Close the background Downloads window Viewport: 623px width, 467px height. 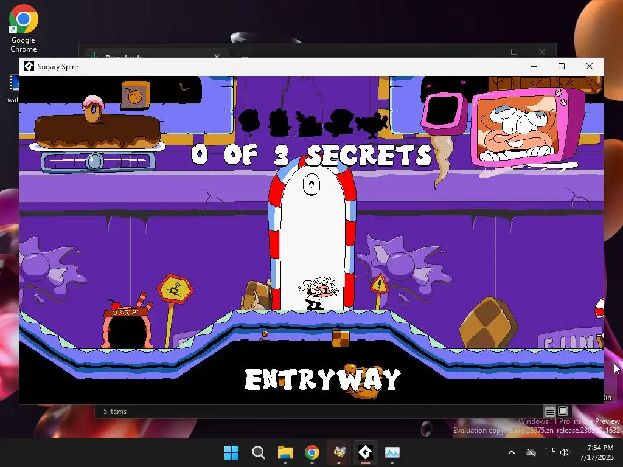coord(542,52)
